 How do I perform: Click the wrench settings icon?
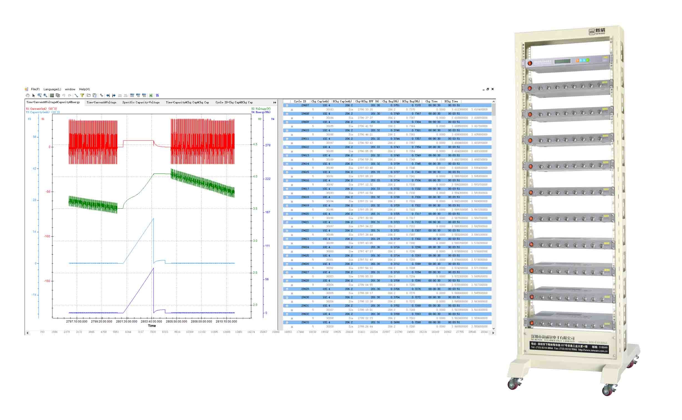point(102,95)
